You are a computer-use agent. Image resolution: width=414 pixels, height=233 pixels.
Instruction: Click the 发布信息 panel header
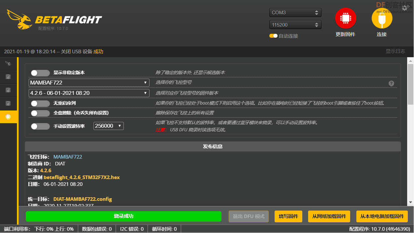[213, 146]
